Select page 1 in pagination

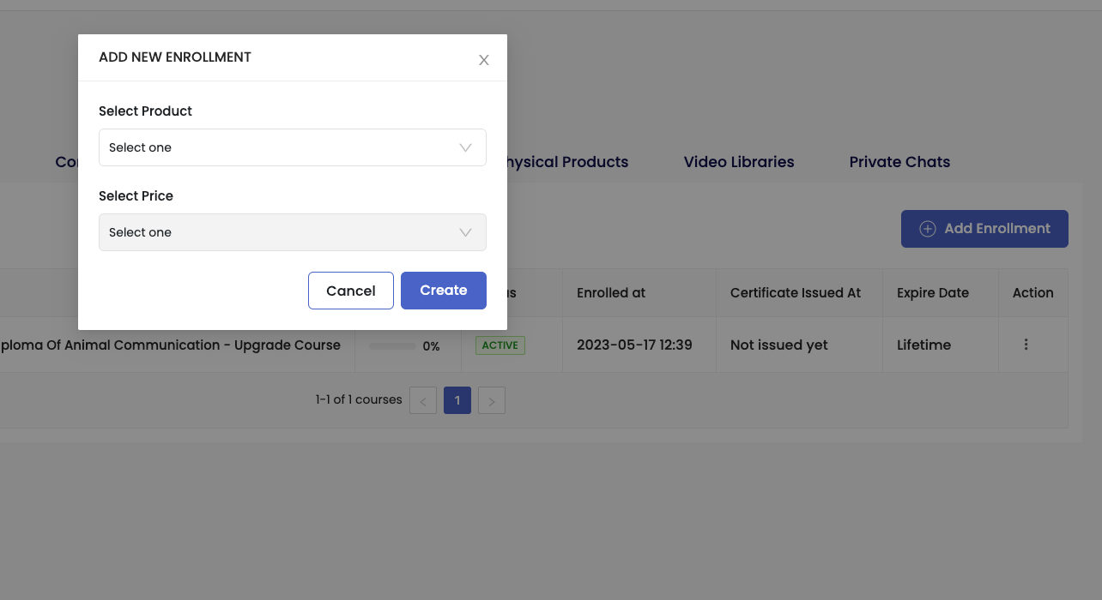(457, 400)
